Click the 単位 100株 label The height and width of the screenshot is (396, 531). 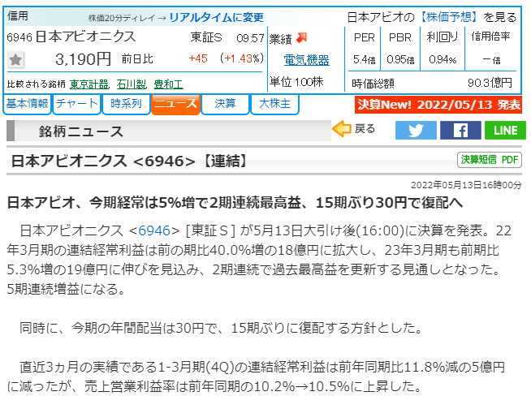296,82
